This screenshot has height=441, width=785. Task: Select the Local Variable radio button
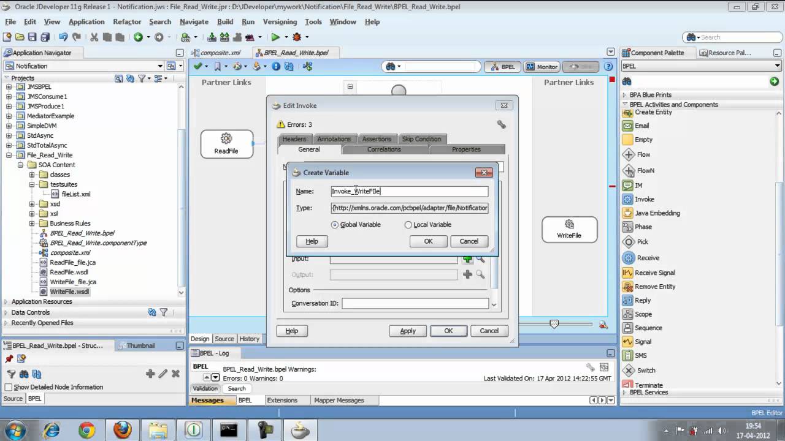(x=408, y=225)
